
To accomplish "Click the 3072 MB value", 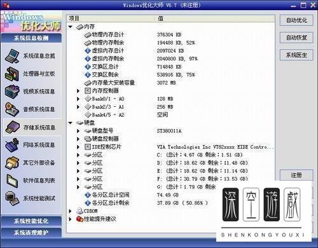I will [x=167, y=83].
